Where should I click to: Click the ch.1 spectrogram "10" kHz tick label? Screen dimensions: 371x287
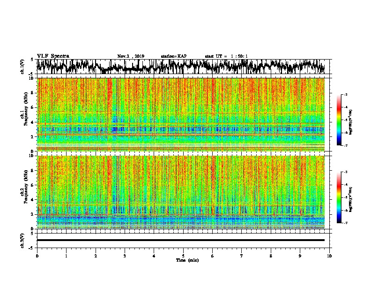[32, 78]
